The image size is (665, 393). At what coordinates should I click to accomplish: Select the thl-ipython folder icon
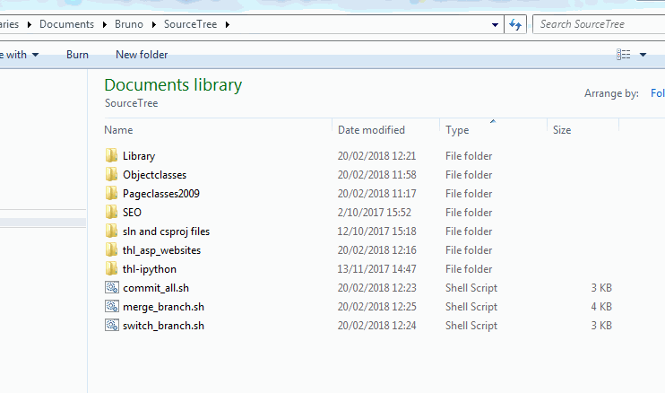coord(111,269)
